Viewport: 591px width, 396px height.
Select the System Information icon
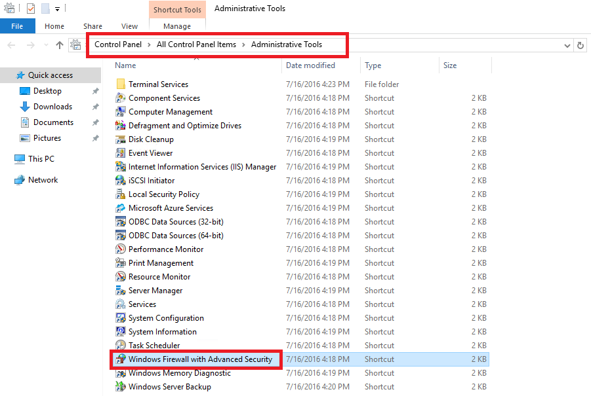[121, 331]
